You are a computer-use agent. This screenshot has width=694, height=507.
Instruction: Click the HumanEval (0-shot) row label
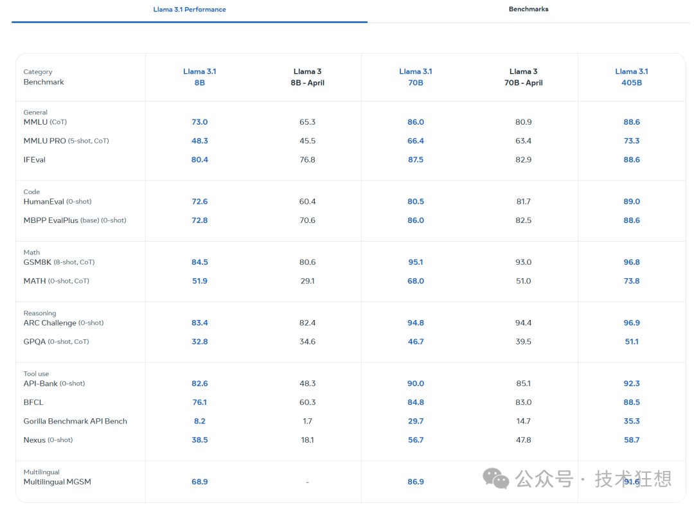click(58, 201)
